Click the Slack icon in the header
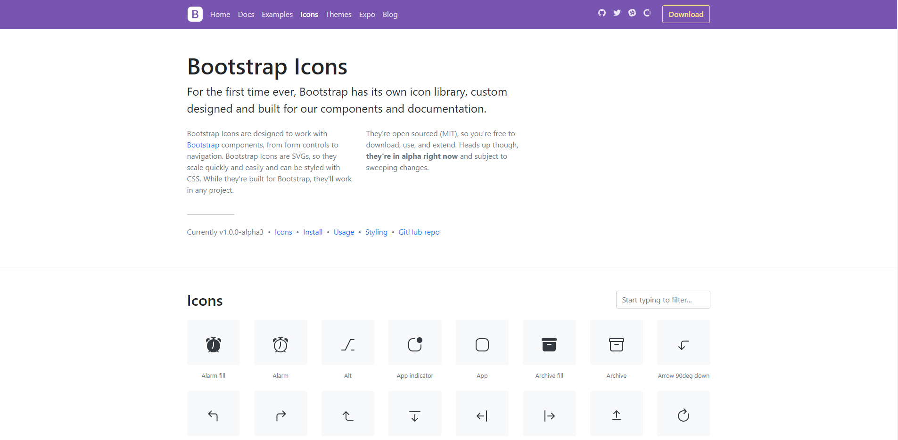Screen dimensions: 898x440 tap(632, 13)
